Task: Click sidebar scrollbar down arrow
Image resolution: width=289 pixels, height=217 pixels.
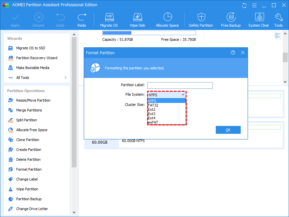Action: pyautogui.click(x=74, y=212)
